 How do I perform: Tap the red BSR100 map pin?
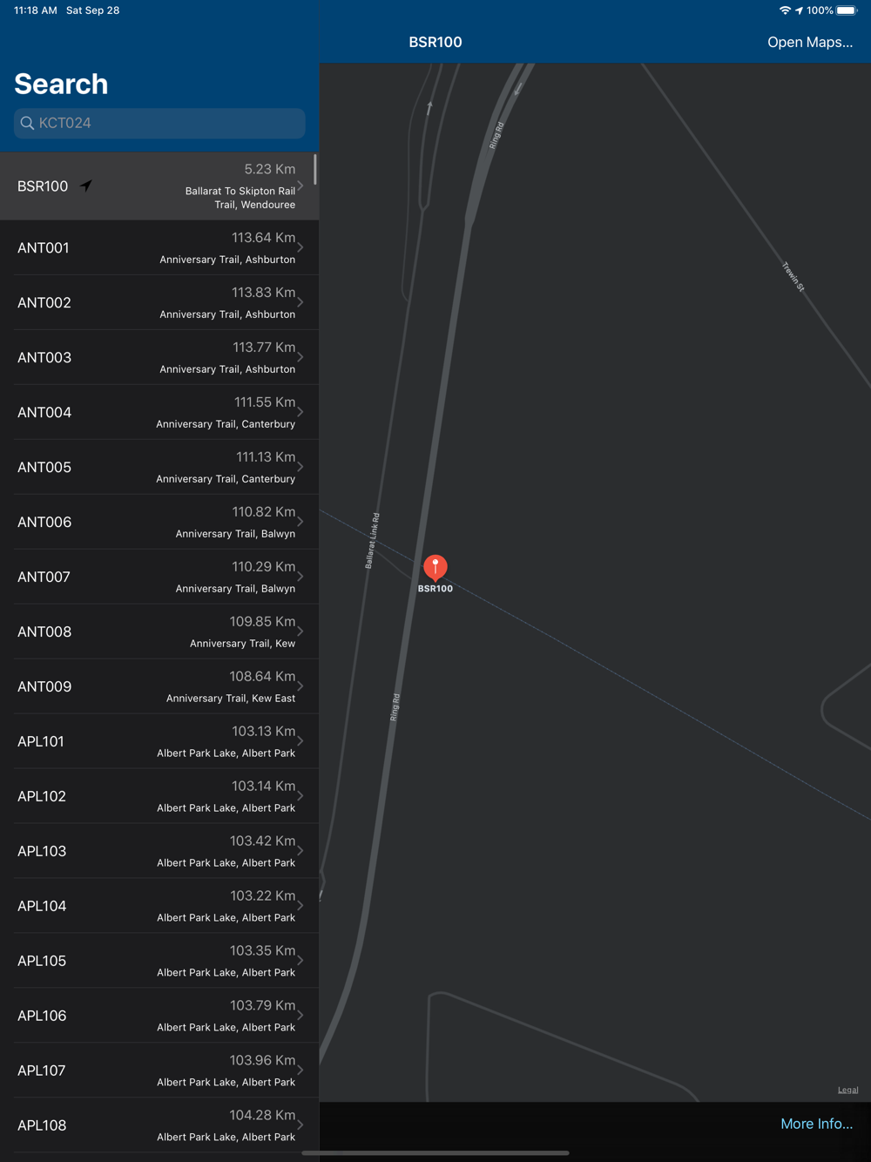[435, 568]
